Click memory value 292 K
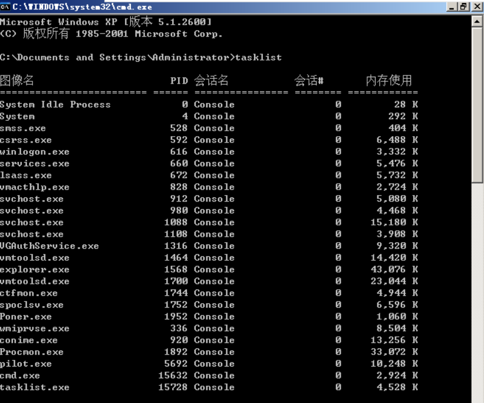 (x=403, y=116)
